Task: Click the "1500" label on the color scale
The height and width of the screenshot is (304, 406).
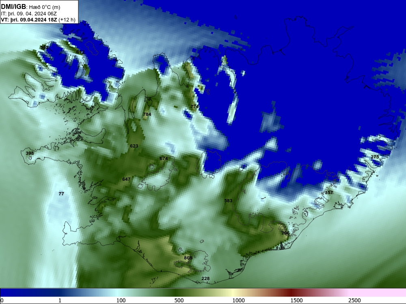Action: (296, 300)
